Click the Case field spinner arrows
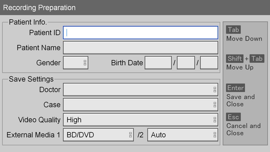 [215, 104]
